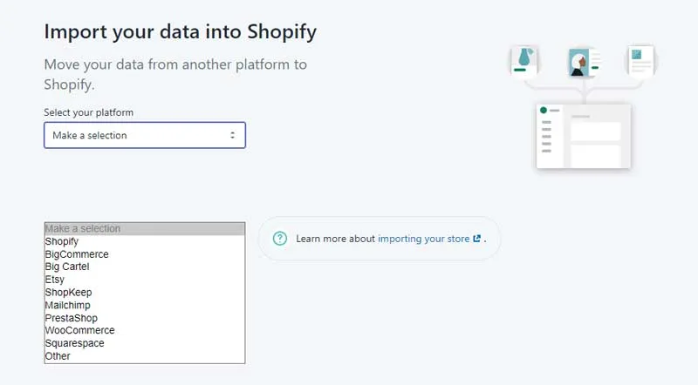Viewport: 698px width, 385px height.
Task: Select WooCommerce platform option
Action: point(145,330)
